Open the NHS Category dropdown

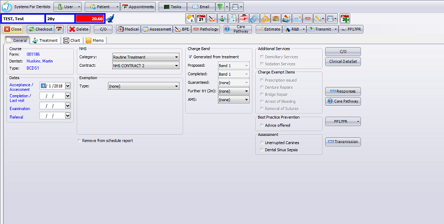(x=146, y=57)
